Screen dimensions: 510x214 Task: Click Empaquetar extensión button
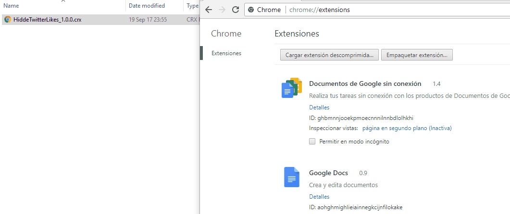click(x=417, y=55)
